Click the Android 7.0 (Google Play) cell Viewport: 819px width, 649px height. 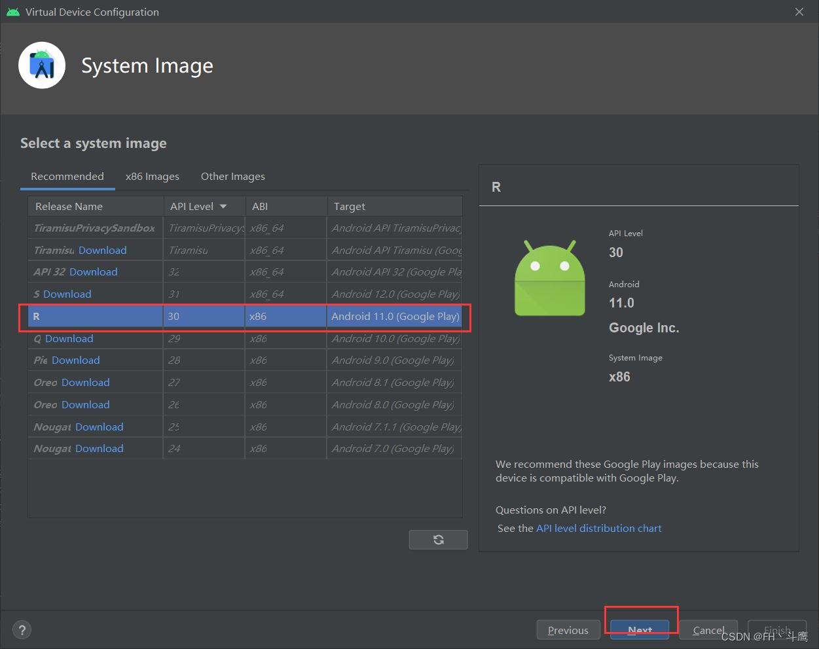coord(395,449)
